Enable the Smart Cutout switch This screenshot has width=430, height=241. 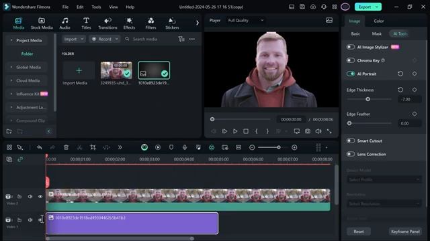(x=351, y=141)
